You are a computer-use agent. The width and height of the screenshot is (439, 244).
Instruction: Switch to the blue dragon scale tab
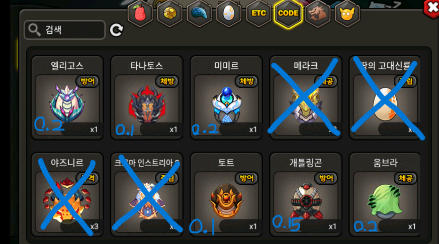click(x=199, y=13)
